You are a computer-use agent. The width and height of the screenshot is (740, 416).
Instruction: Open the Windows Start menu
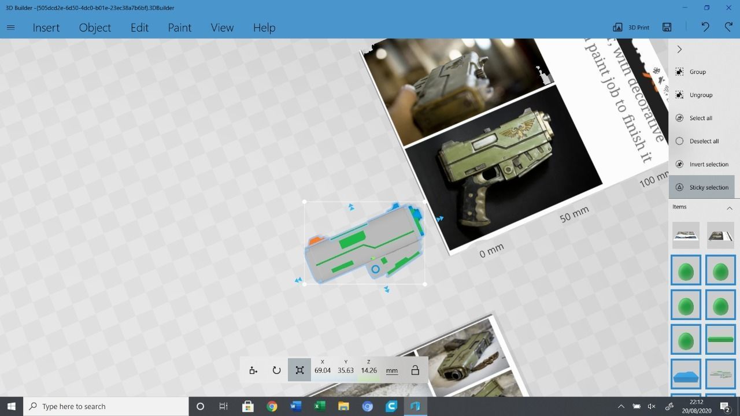(x=11, y=406)
